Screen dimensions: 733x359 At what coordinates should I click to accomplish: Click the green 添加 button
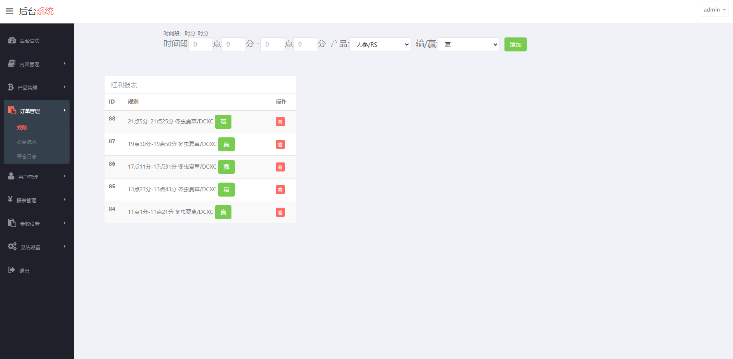(515, 44)
